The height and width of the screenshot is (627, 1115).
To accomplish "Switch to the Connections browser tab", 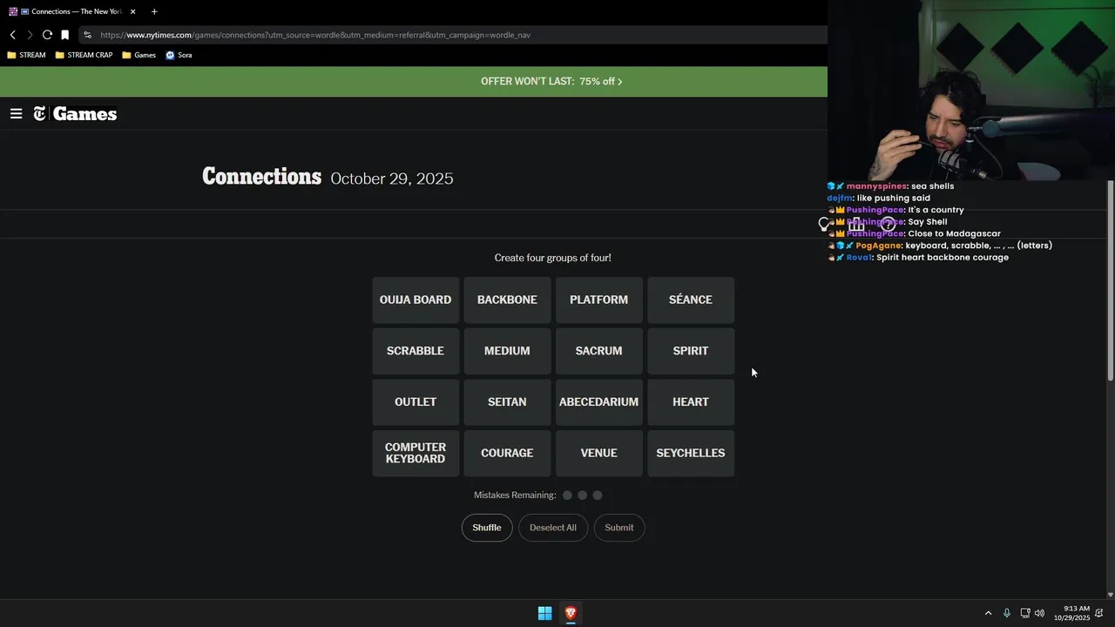I will (71, 11).
